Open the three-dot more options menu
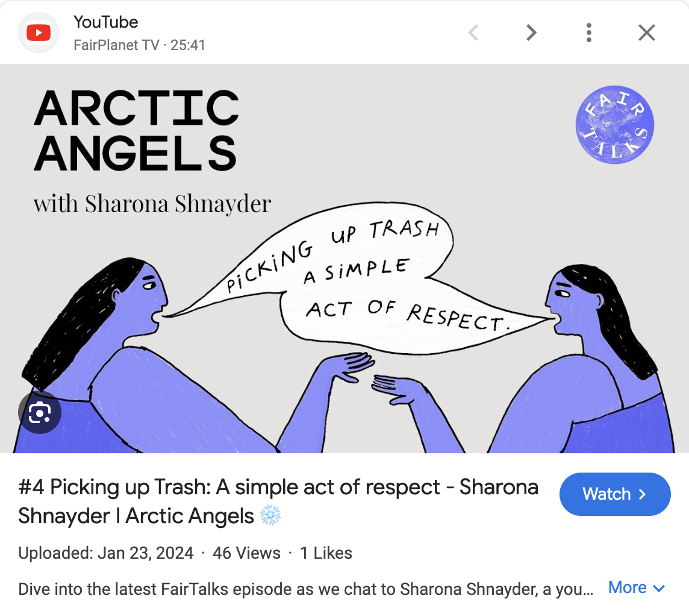The image size is (689, 610). coord(589,33)
